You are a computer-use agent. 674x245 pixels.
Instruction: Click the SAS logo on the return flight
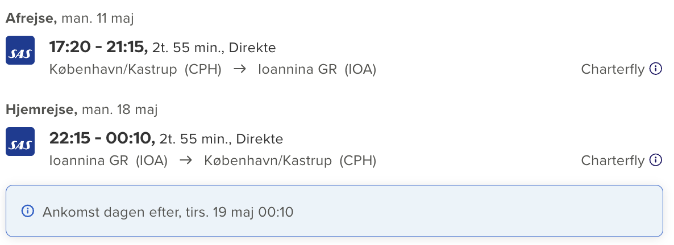tap(20, 142)
